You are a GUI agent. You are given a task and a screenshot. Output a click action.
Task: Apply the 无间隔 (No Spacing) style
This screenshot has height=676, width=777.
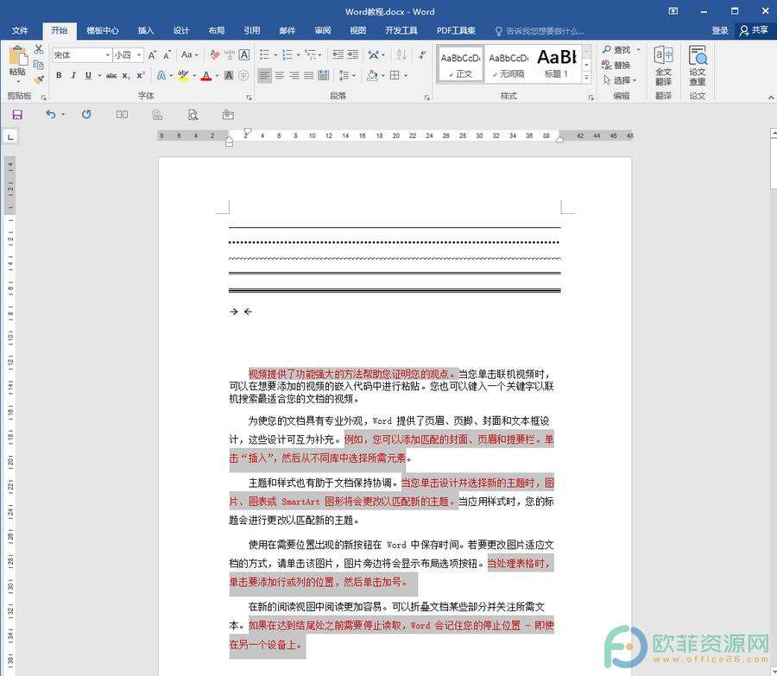(x=509, y=63)
